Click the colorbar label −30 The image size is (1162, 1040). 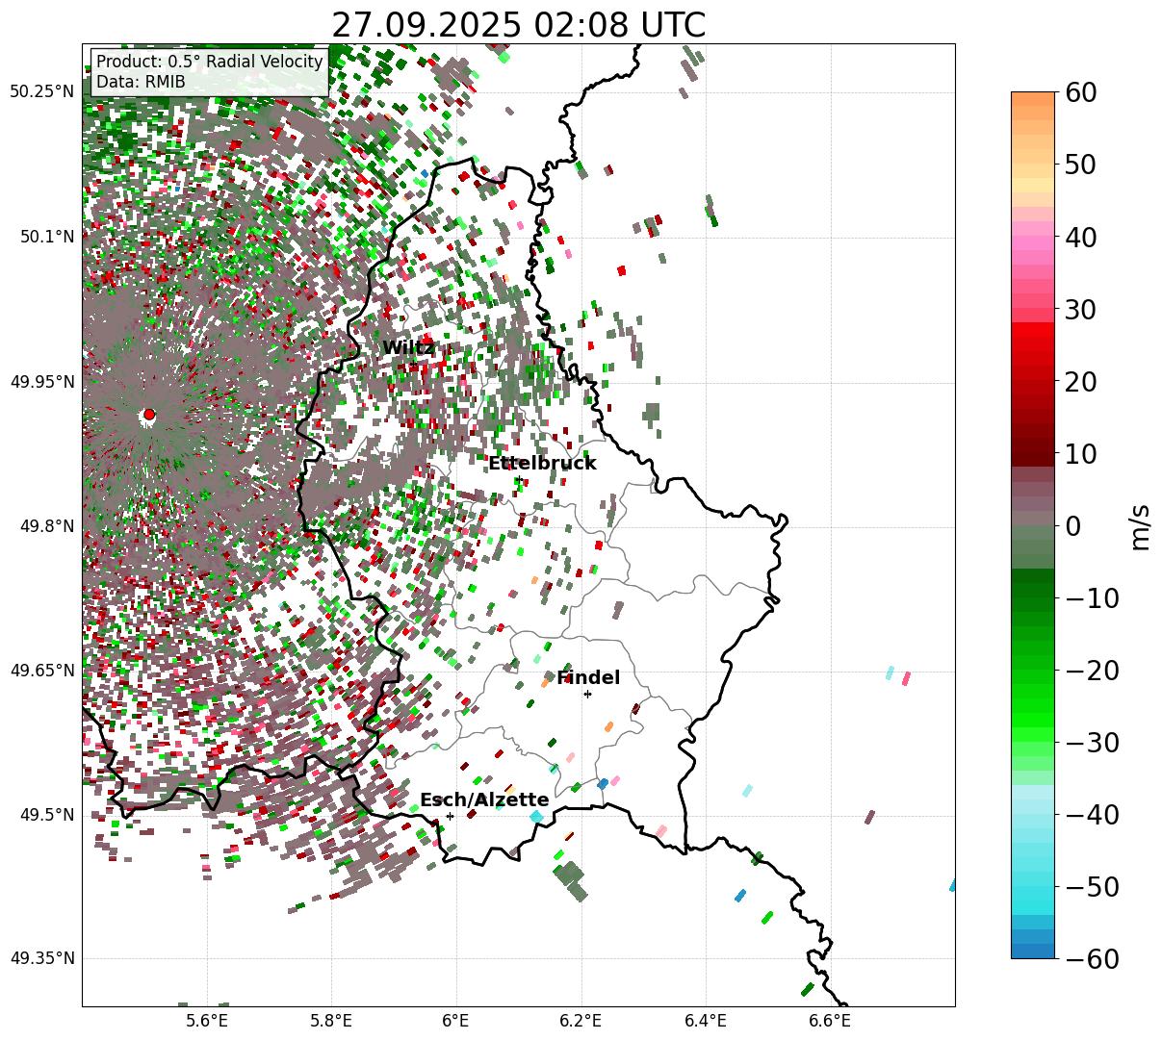click(1092, 742)
